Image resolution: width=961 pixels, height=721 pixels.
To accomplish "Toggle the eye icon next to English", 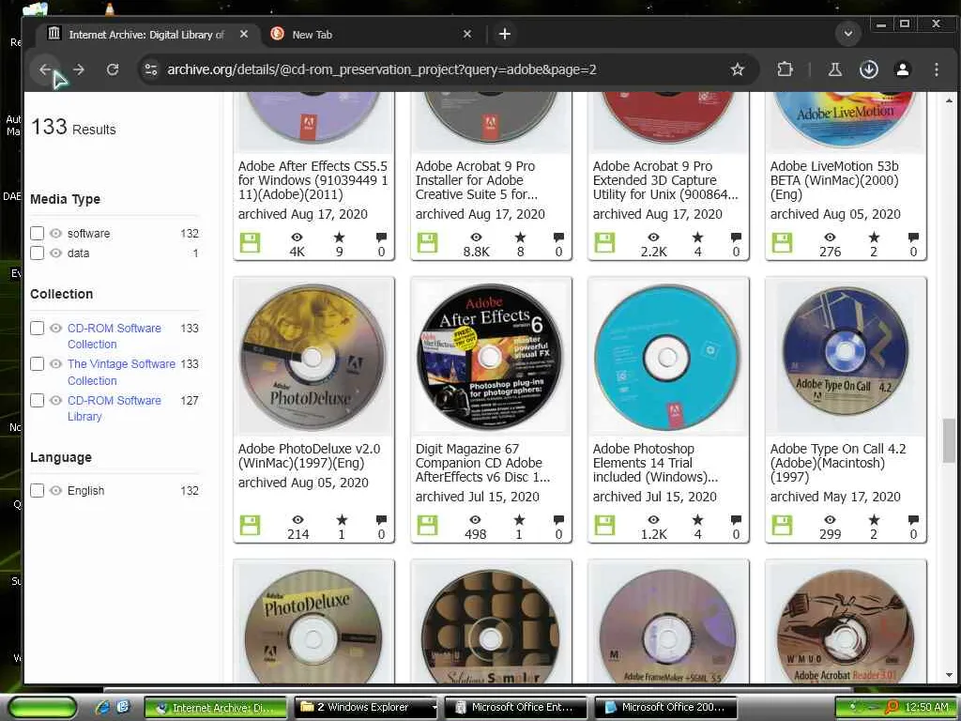I will click(x=55, y=490).
